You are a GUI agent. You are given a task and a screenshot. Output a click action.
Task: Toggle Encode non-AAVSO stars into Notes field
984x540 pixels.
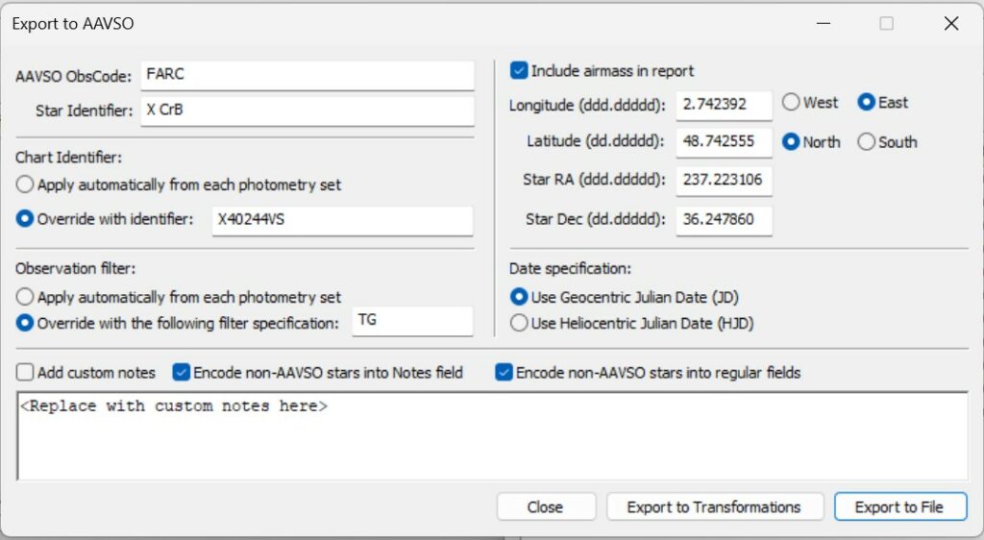coord(182,373)
